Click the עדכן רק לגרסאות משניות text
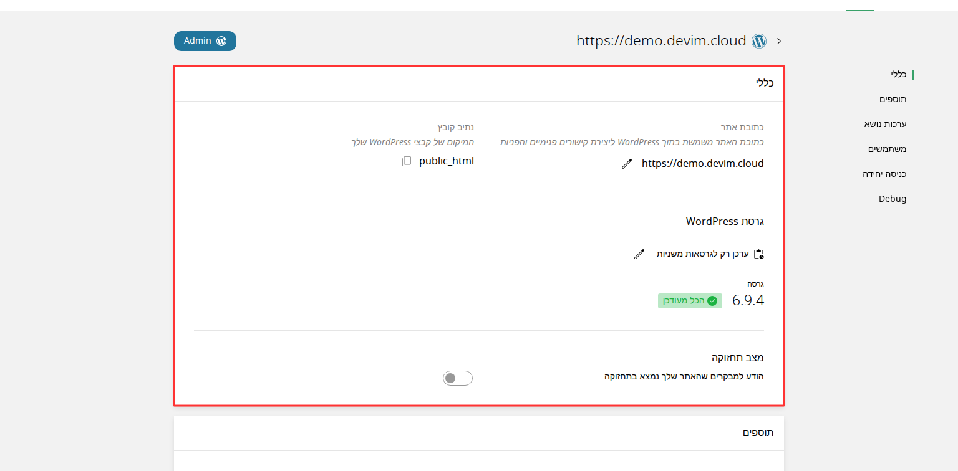 tap(702, 254)
